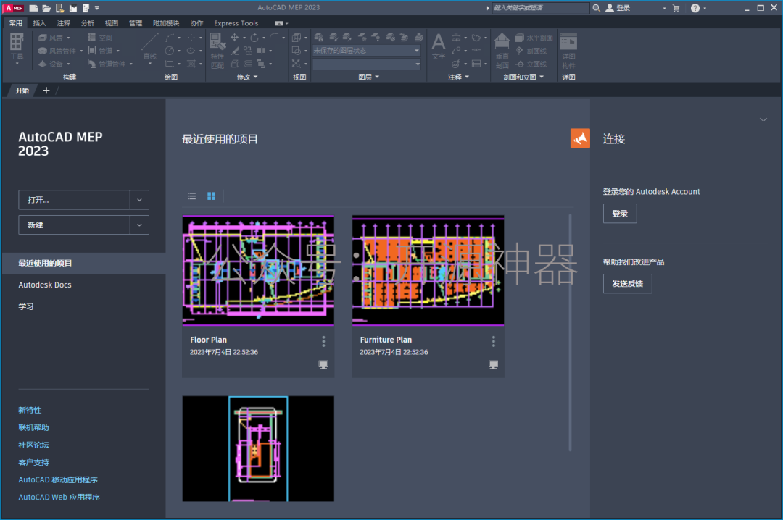Click the 登录 button under Autodesk Account
Image resolution: width=783 pixels, height=520 pixels.
pyautogui.click(x=620, y=214)
